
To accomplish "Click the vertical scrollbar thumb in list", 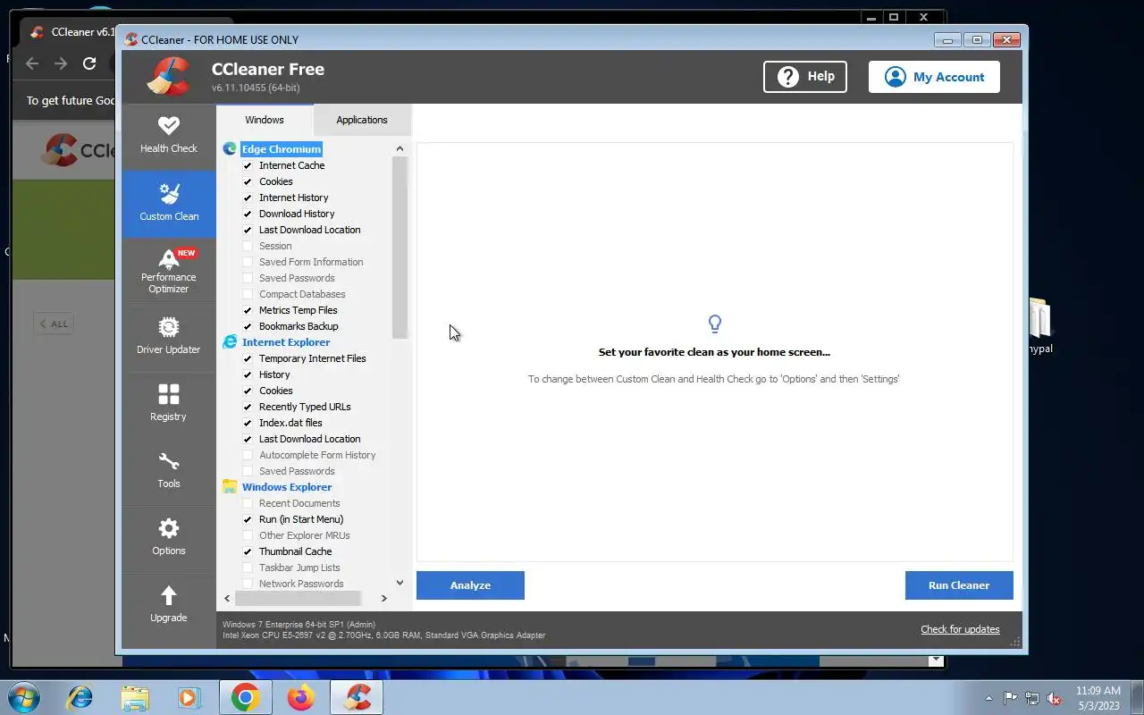I will click(x=400, y=248).
